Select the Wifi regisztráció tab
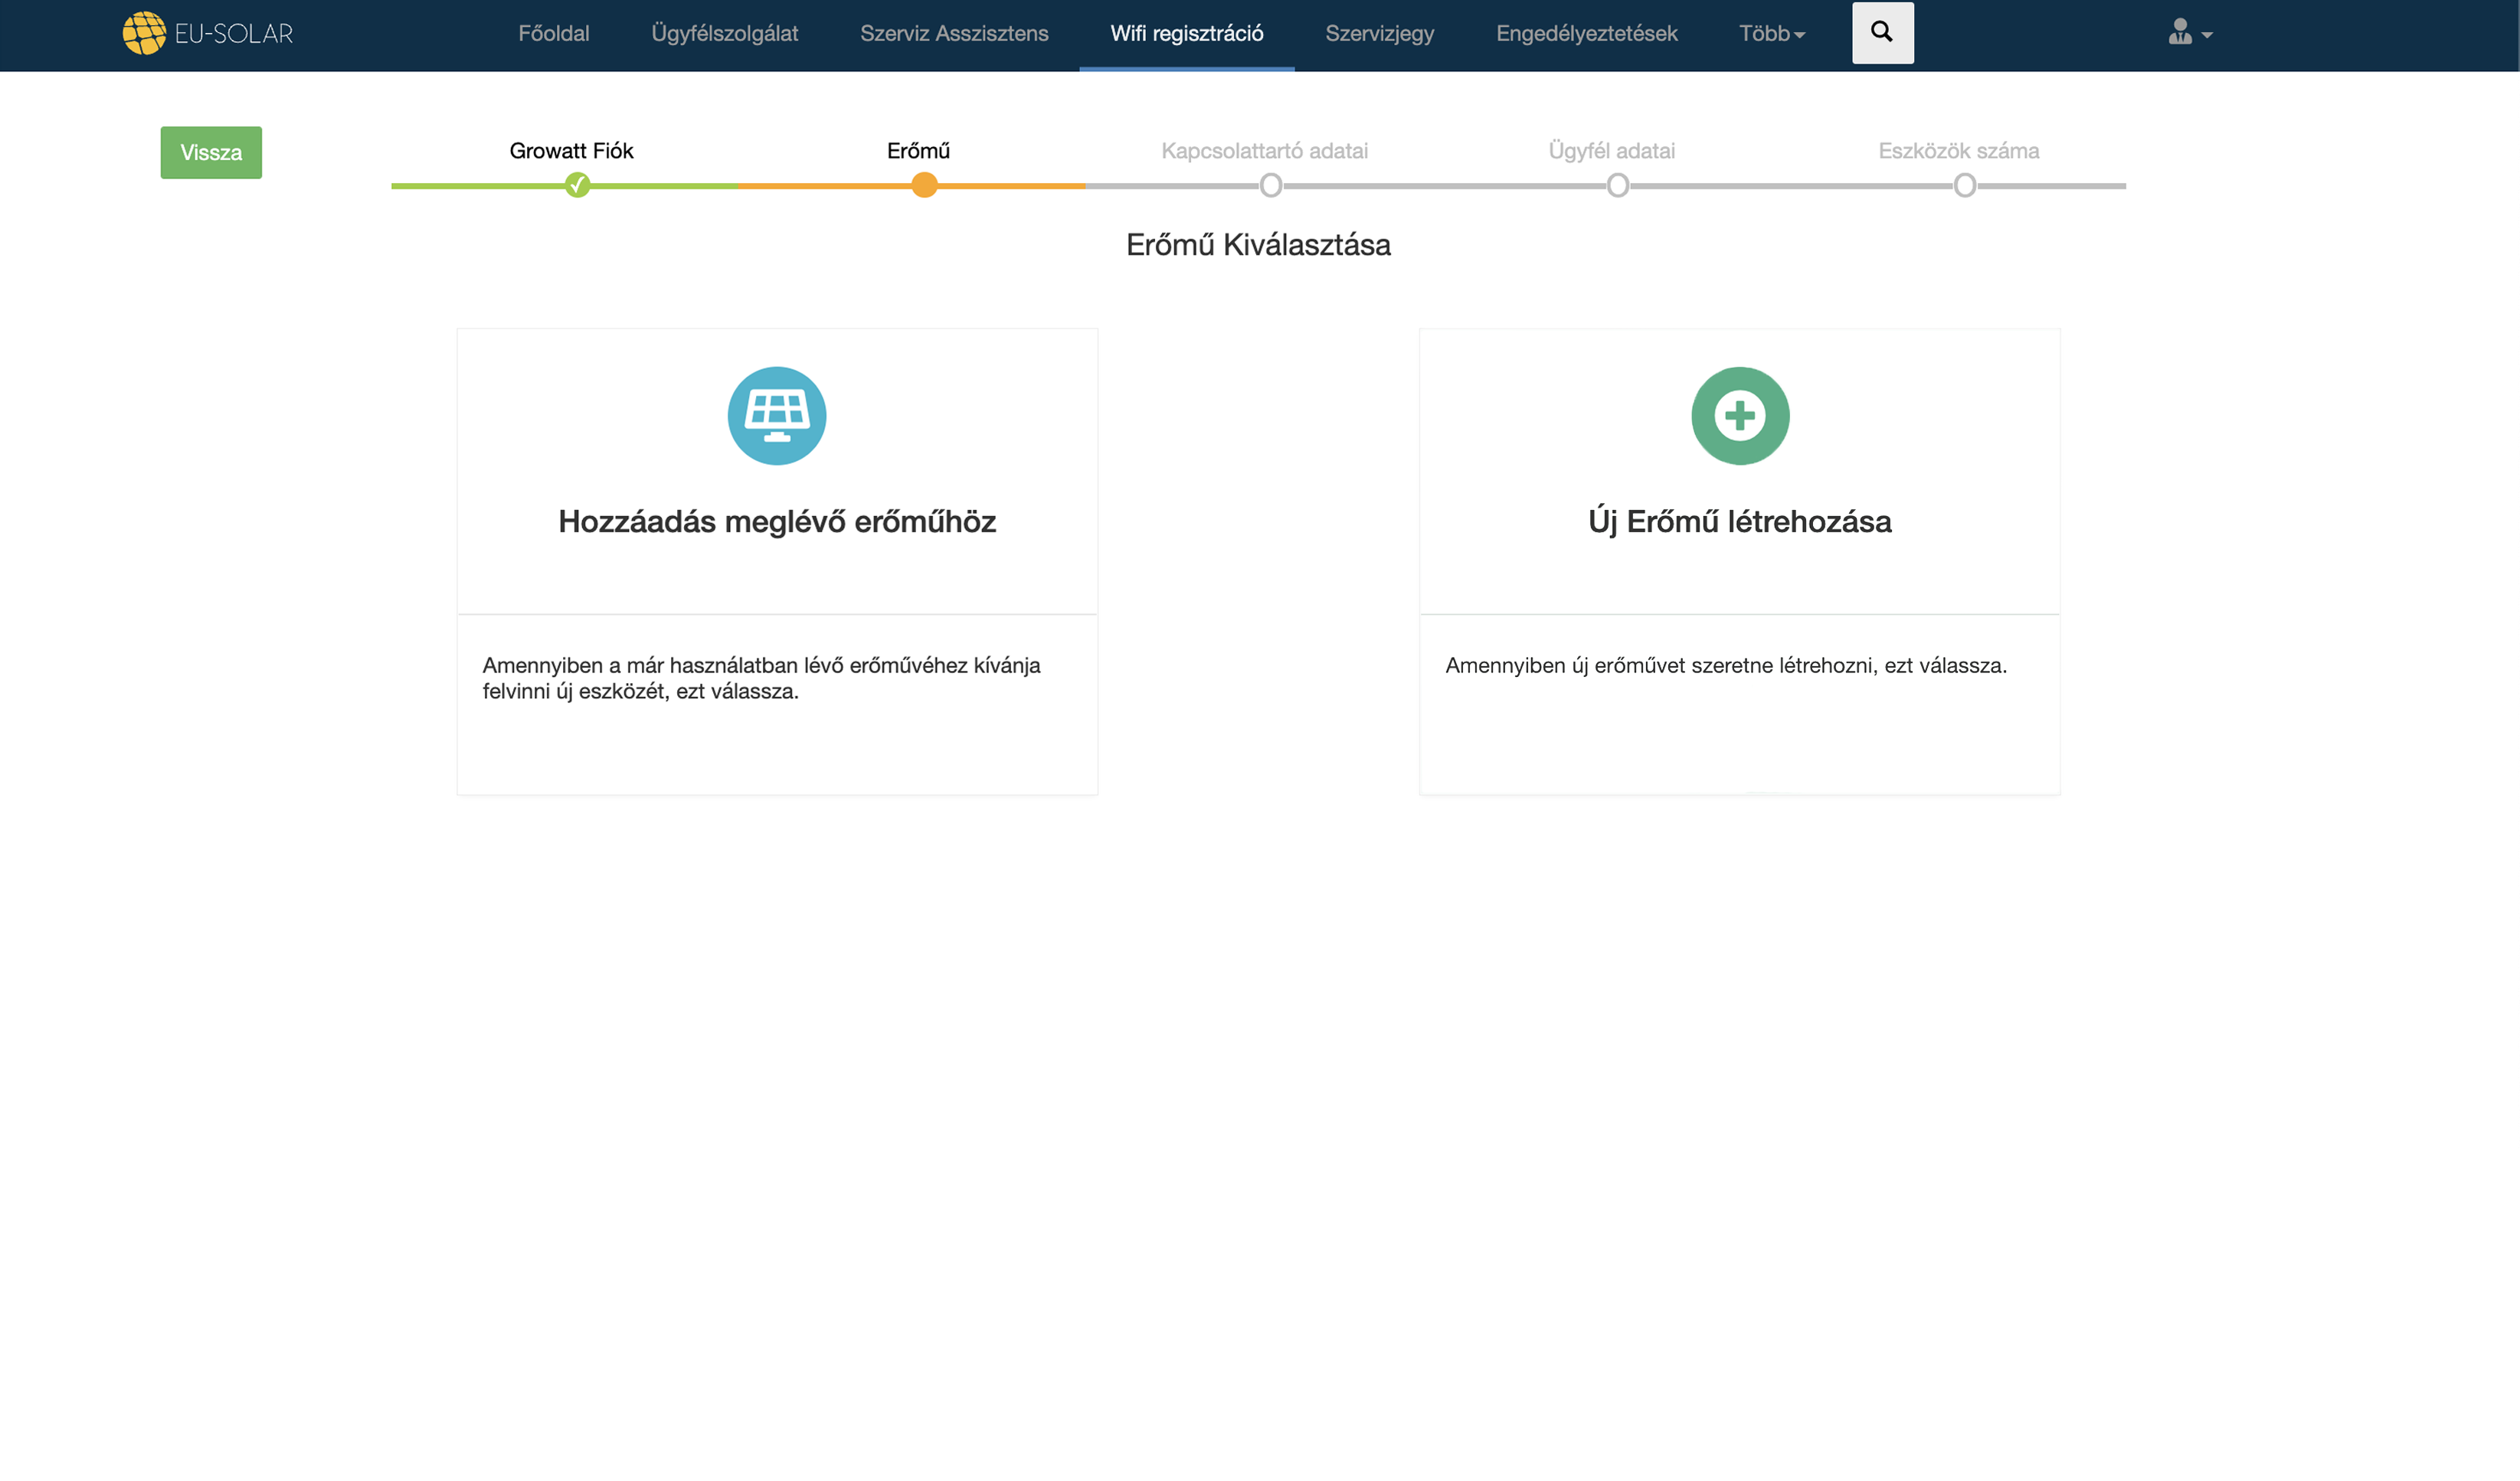2520x1481 pixels. (x=1186, y=34)
